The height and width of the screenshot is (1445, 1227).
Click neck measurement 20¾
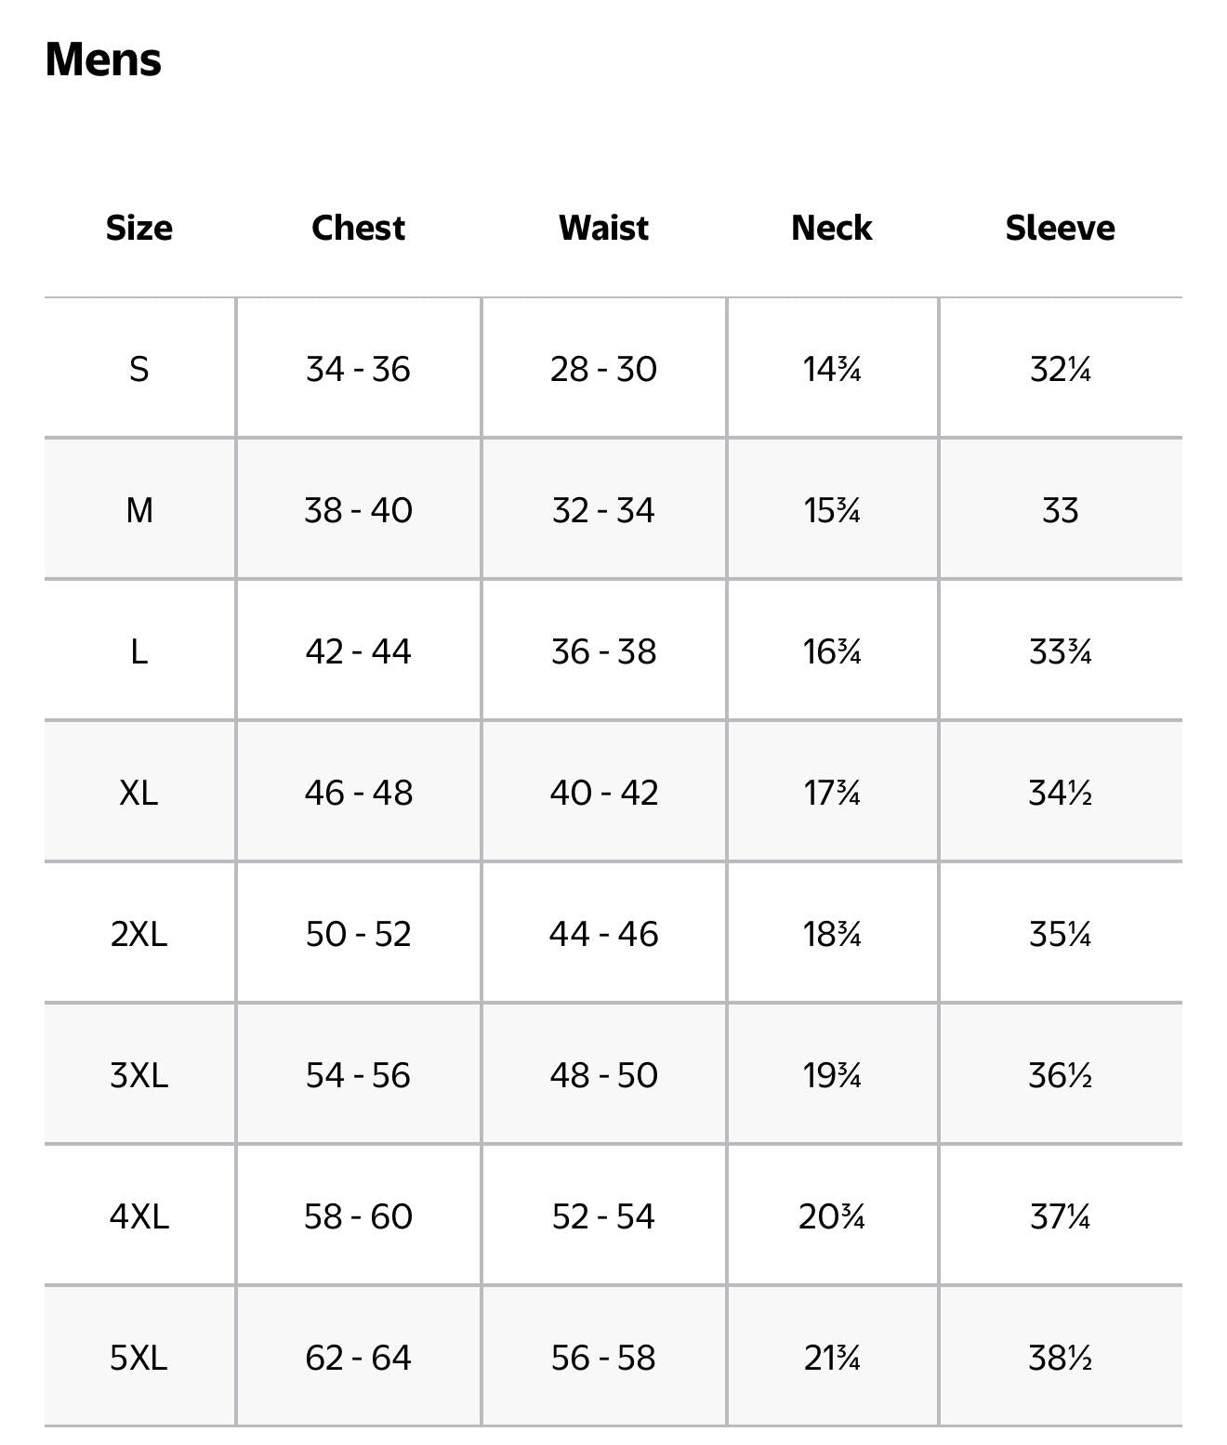[832, 1216]
